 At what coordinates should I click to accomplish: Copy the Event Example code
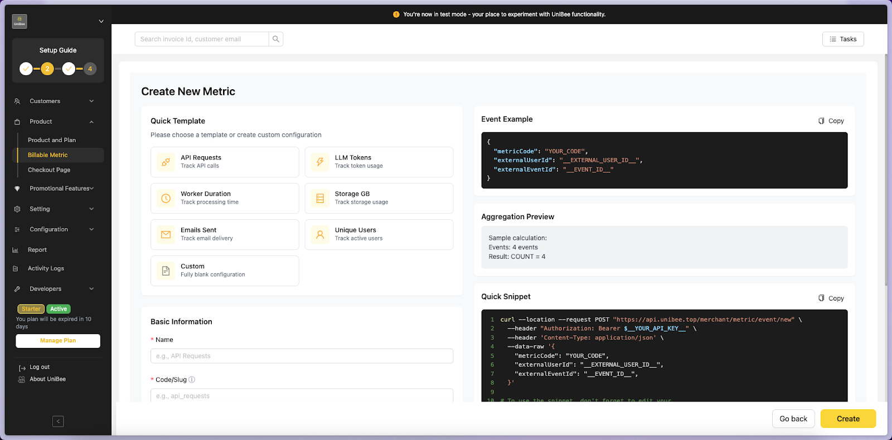(831, 121)
